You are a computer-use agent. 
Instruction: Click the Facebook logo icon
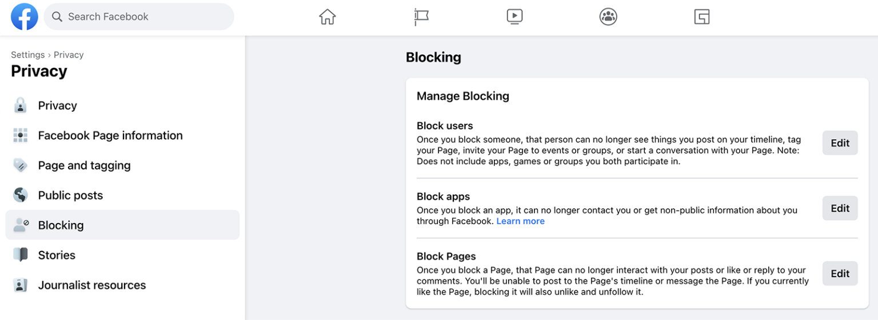coord(25,17)
